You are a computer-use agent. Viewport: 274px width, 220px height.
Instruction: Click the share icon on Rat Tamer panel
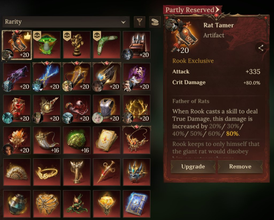coord(261,48)
